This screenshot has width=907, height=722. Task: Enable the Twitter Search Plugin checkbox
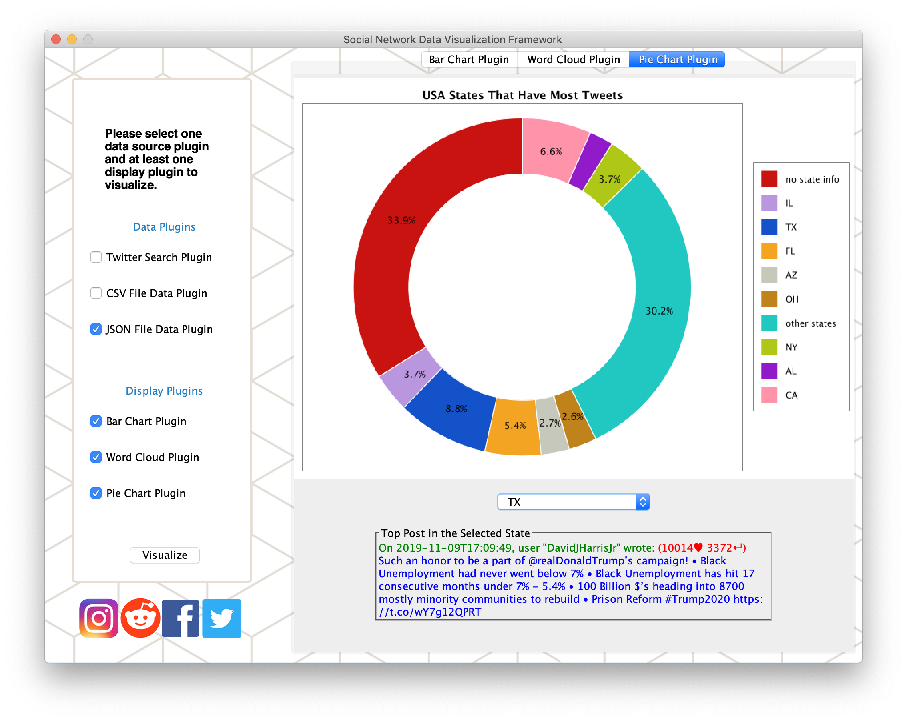click(96, 257)
